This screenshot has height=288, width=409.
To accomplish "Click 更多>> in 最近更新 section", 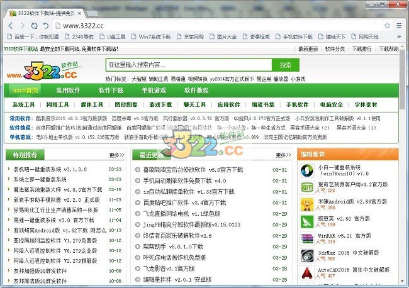I will coord(283,155).
